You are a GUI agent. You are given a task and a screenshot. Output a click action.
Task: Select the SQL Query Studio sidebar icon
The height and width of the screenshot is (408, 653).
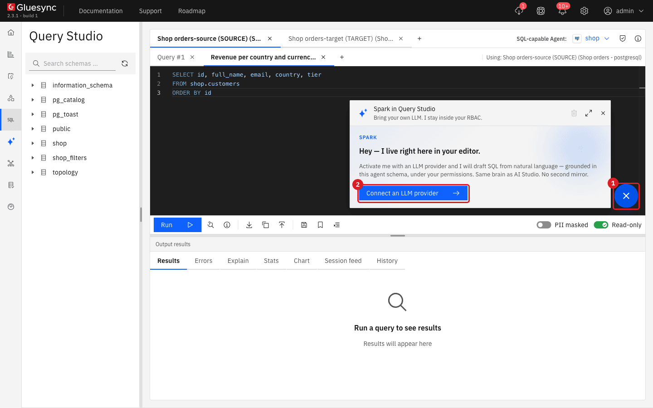[x=11, y=120]
